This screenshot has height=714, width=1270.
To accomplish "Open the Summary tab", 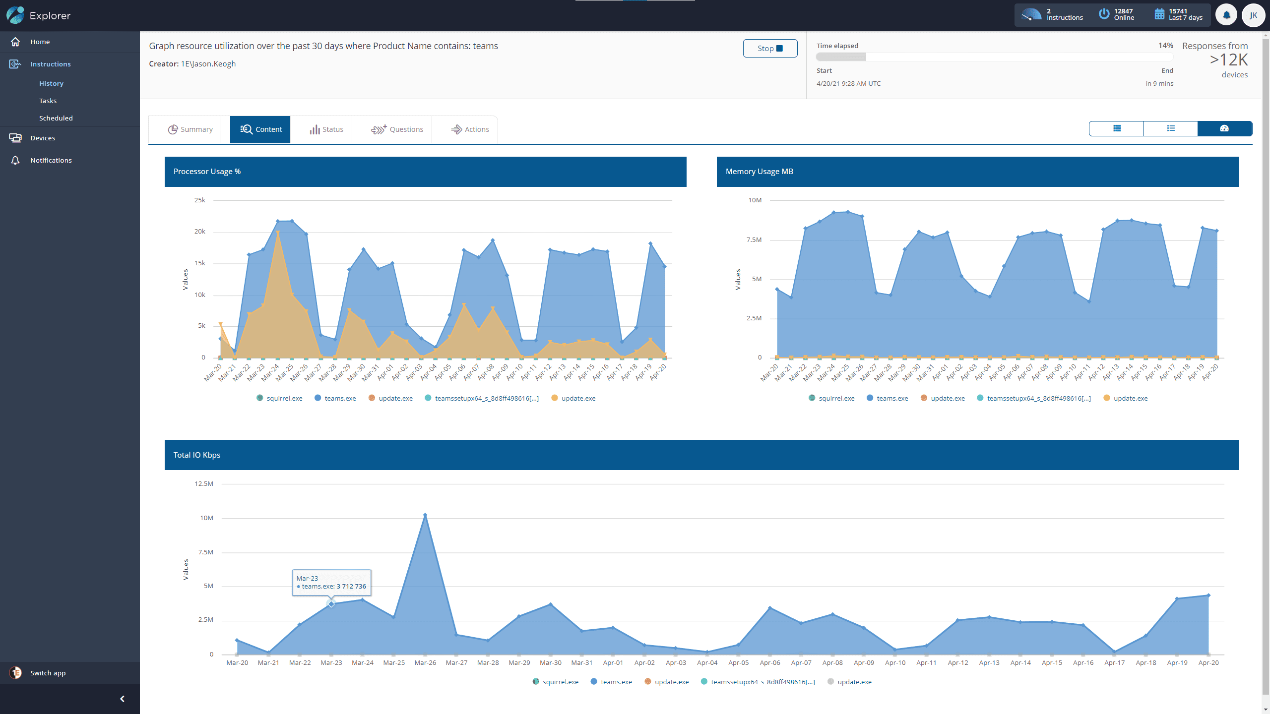I will (190, 129).
